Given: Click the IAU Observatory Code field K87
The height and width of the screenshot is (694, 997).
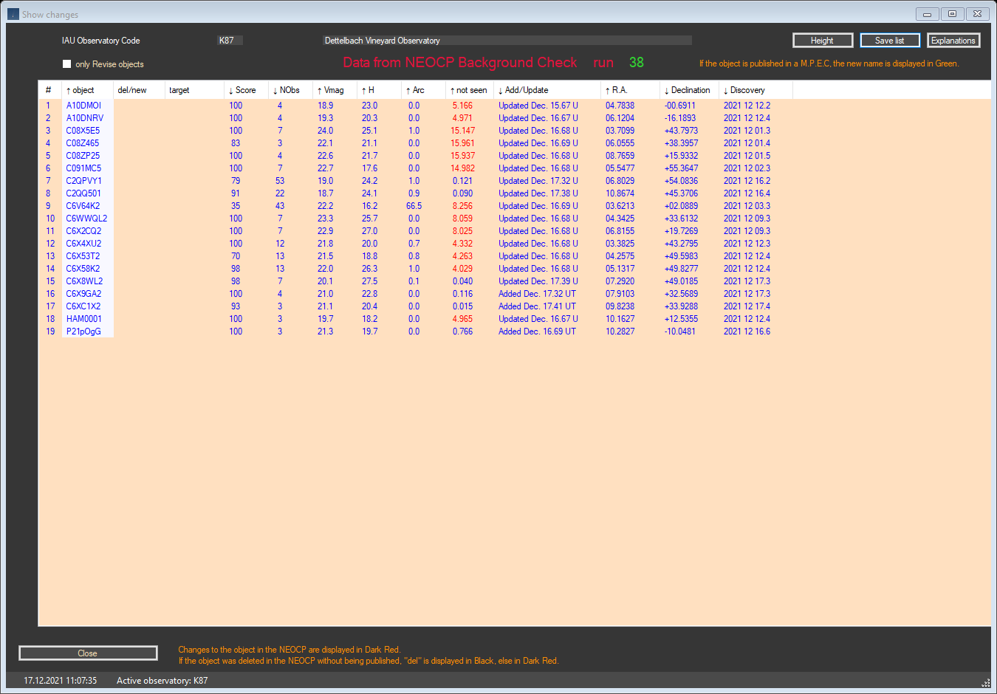Looking at the screenshot, I should (230, 41).
